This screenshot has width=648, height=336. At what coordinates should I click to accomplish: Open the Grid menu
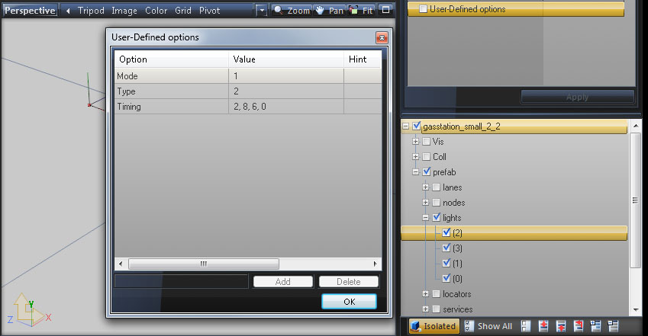183,11
